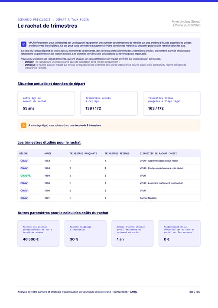Click footer 'Analyse de votre carrière et stratégie' line

[77, 292]
